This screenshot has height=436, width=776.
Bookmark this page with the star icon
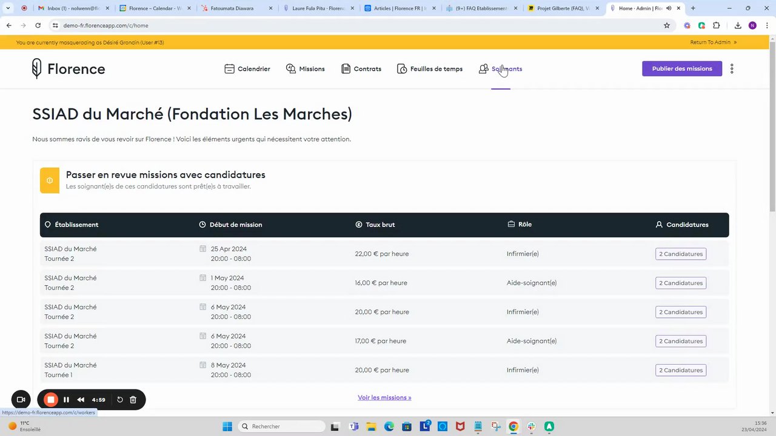click(667, 25)
